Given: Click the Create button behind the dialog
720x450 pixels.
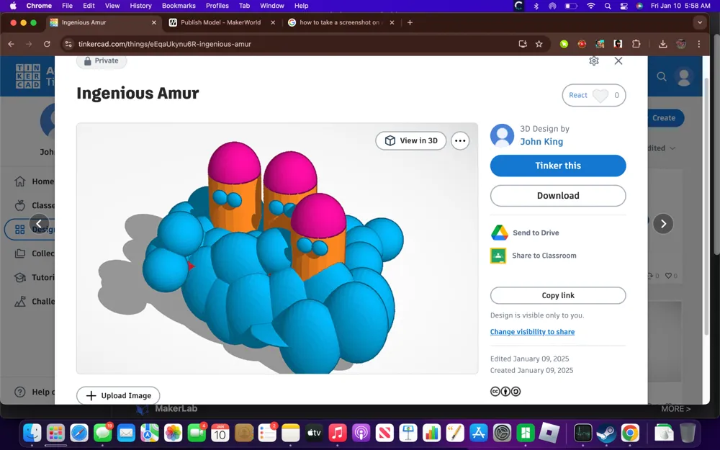Looking at the screenshot, I should (x=665, y=118).
